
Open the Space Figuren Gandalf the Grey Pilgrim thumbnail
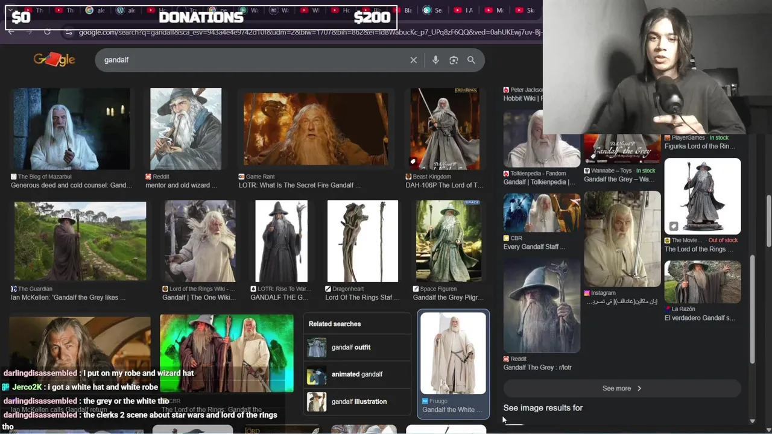[x=448, y=241]
